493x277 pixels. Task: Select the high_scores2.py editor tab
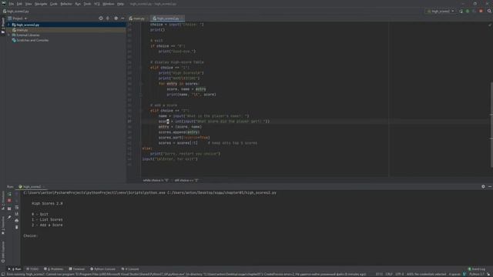pyautogui.click(x=168, y=18)
